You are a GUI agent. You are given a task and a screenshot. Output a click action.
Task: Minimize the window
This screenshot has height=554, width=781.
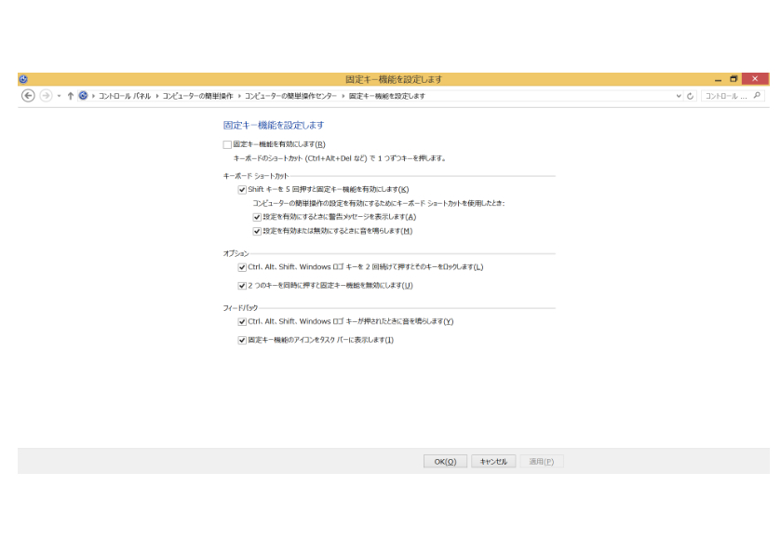pyautogui.click(x=718, y=79)
